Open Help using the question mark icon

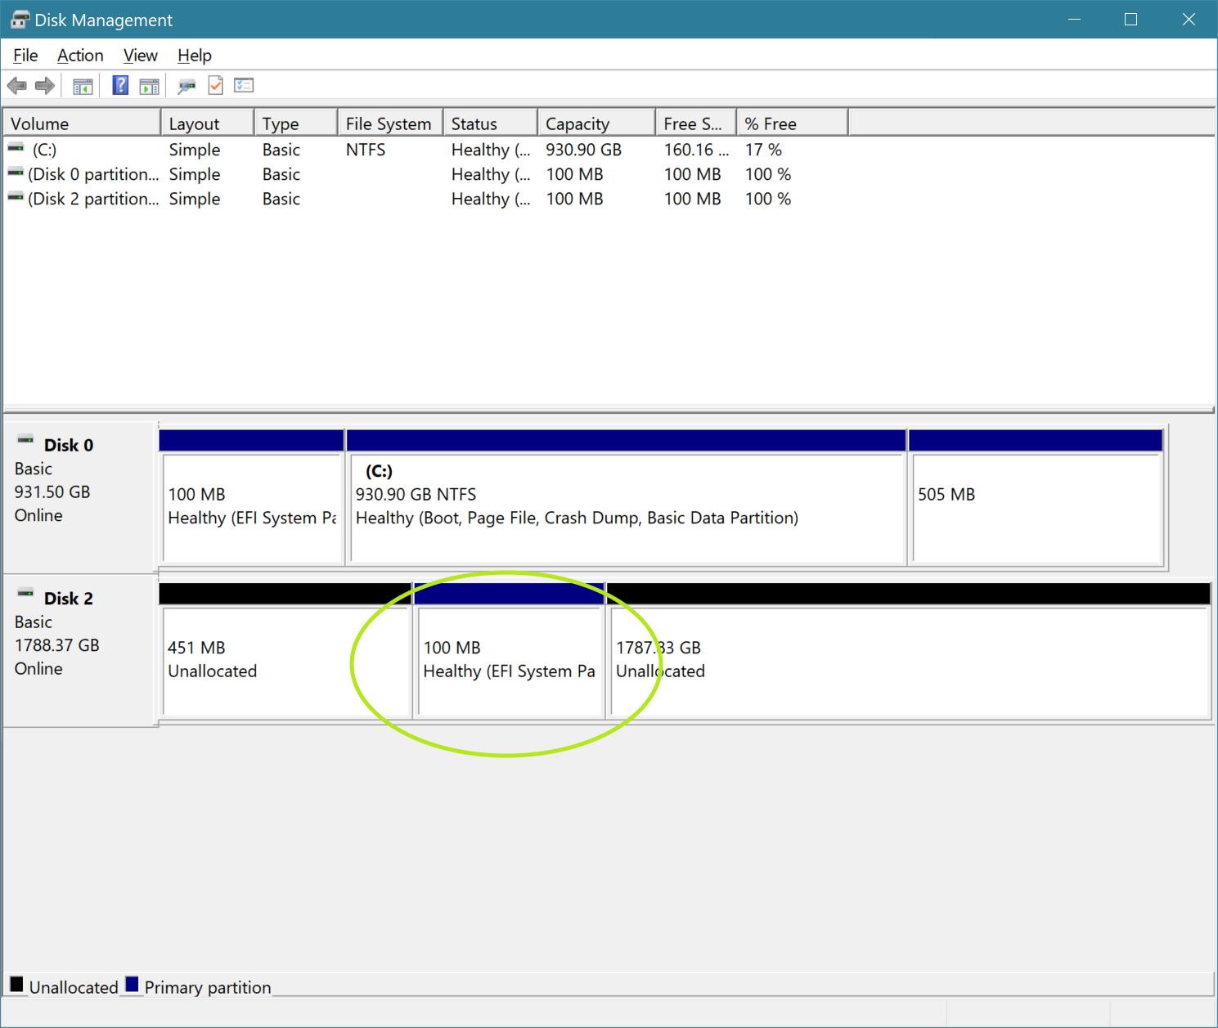coord(119,85)
